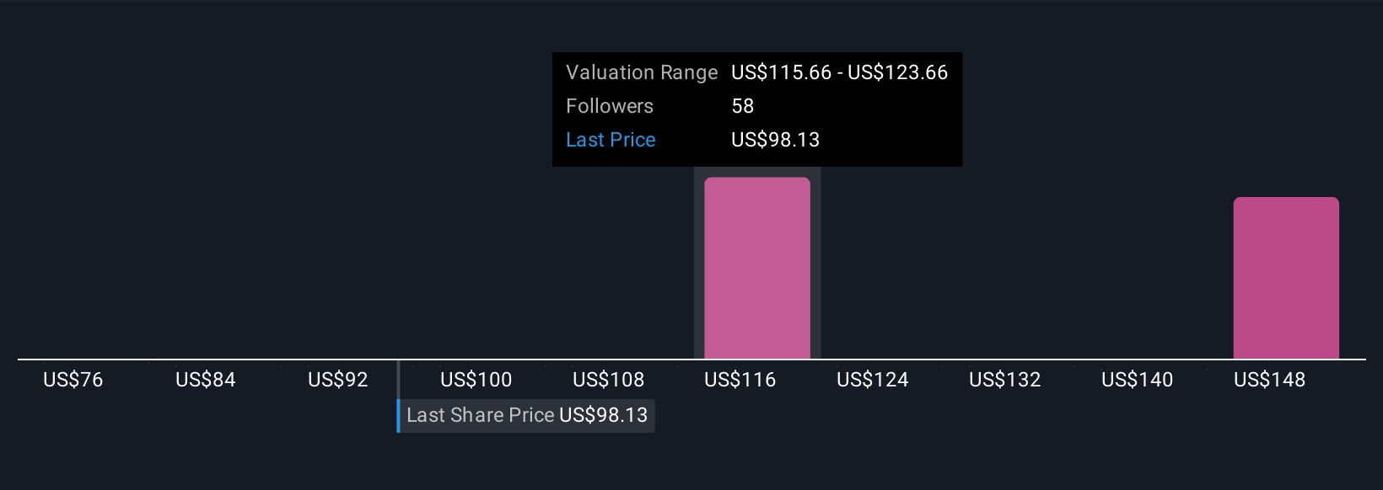Click the Valuation Range value in tooltip
This screenshot has height=490, width=1383.
[840, 72]
